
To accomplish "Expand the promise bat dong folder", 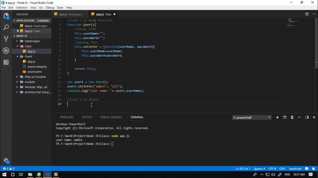I will [x=36, y=92].
